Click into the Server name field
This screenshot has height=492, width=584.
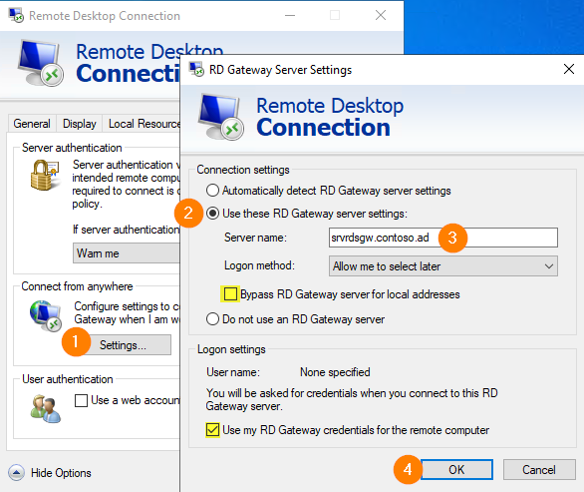(x=443, y=238)
